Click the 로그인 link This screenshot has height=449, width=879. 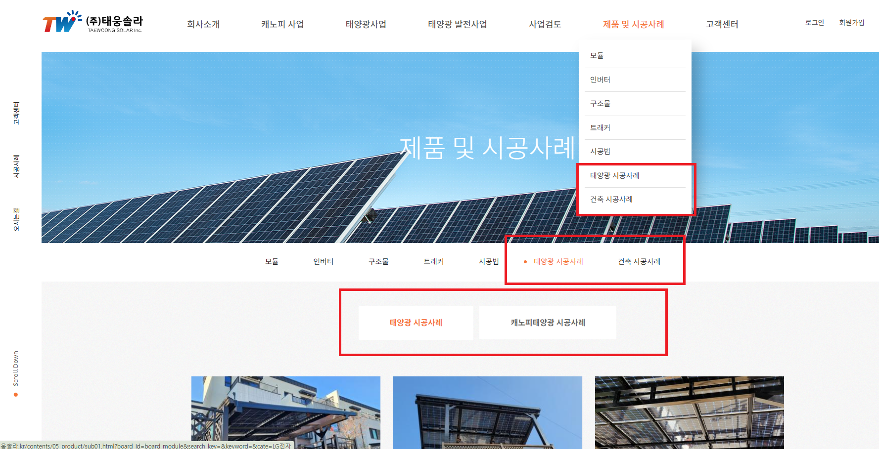tap(815, 23)
